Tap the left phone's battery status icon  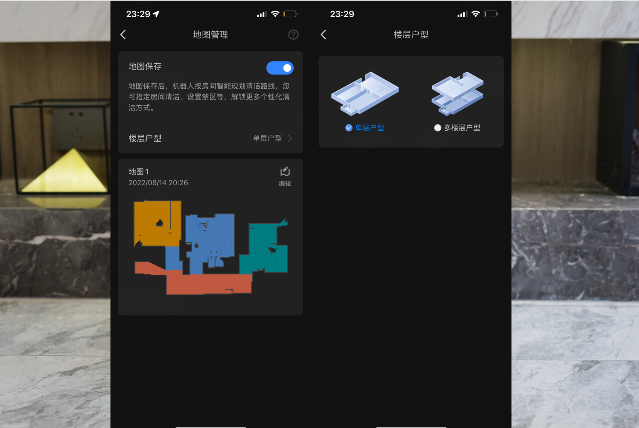(x=290, y=14)
